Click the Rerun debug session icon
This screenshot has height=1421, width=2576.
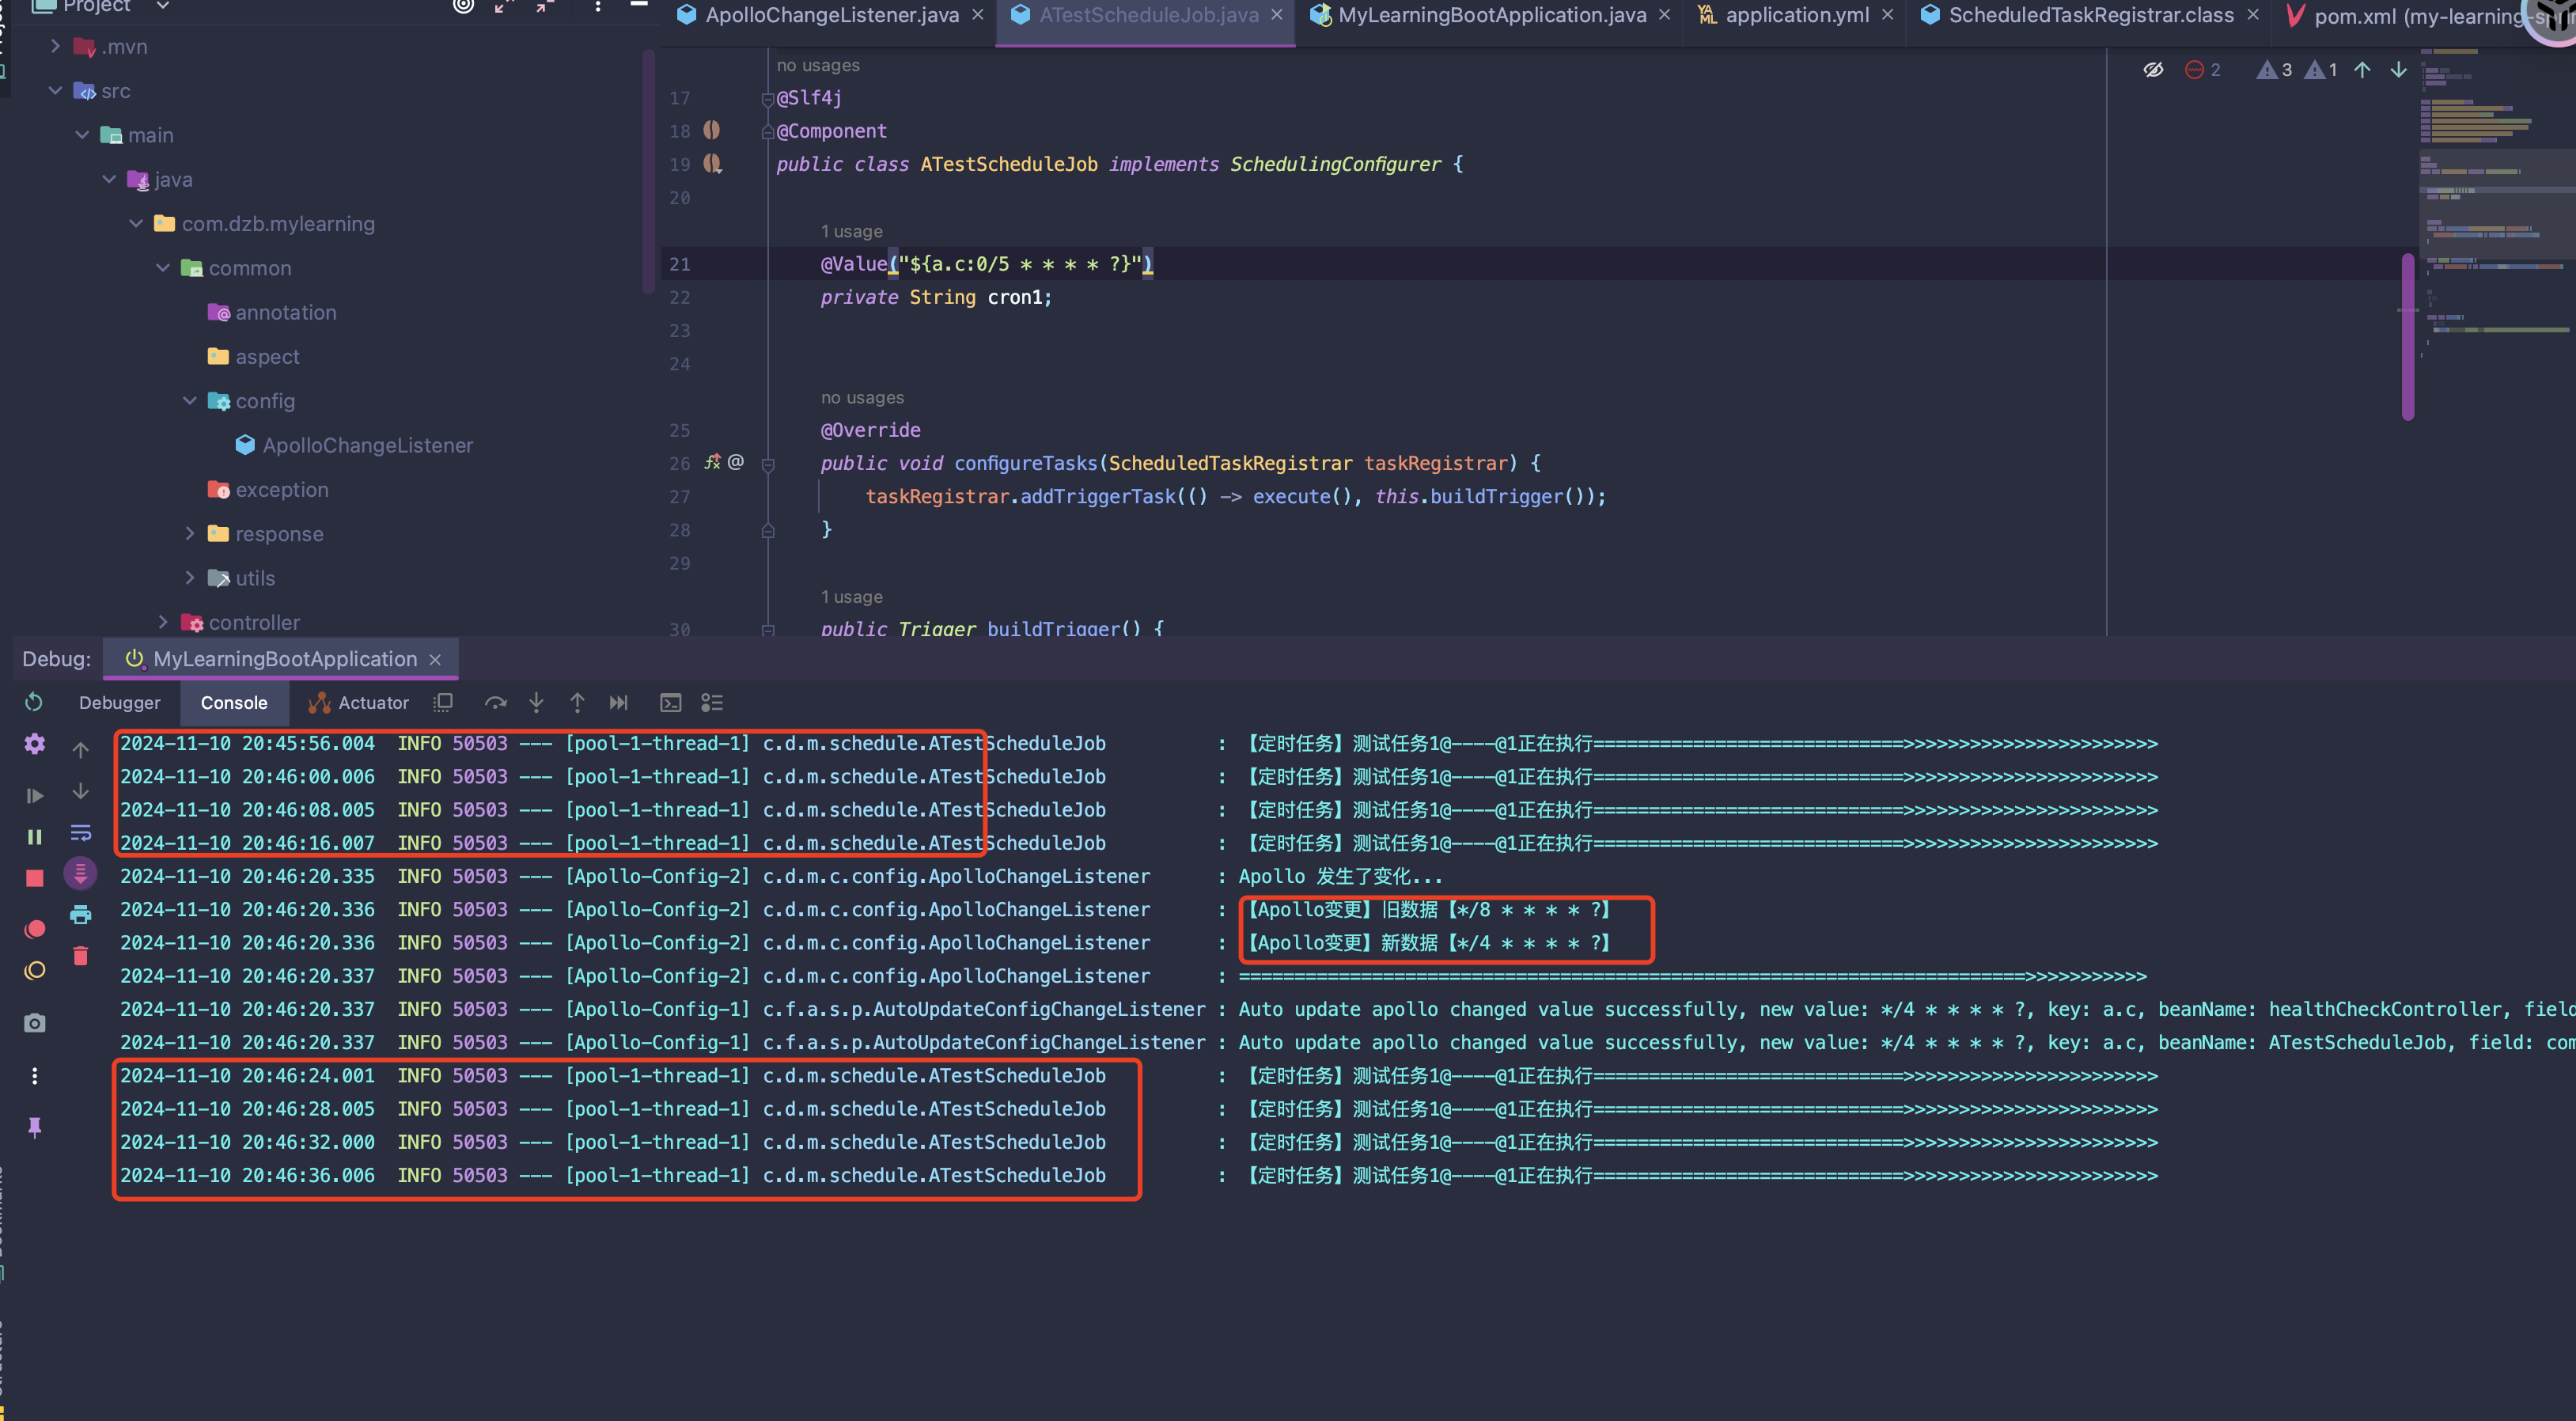34,702
